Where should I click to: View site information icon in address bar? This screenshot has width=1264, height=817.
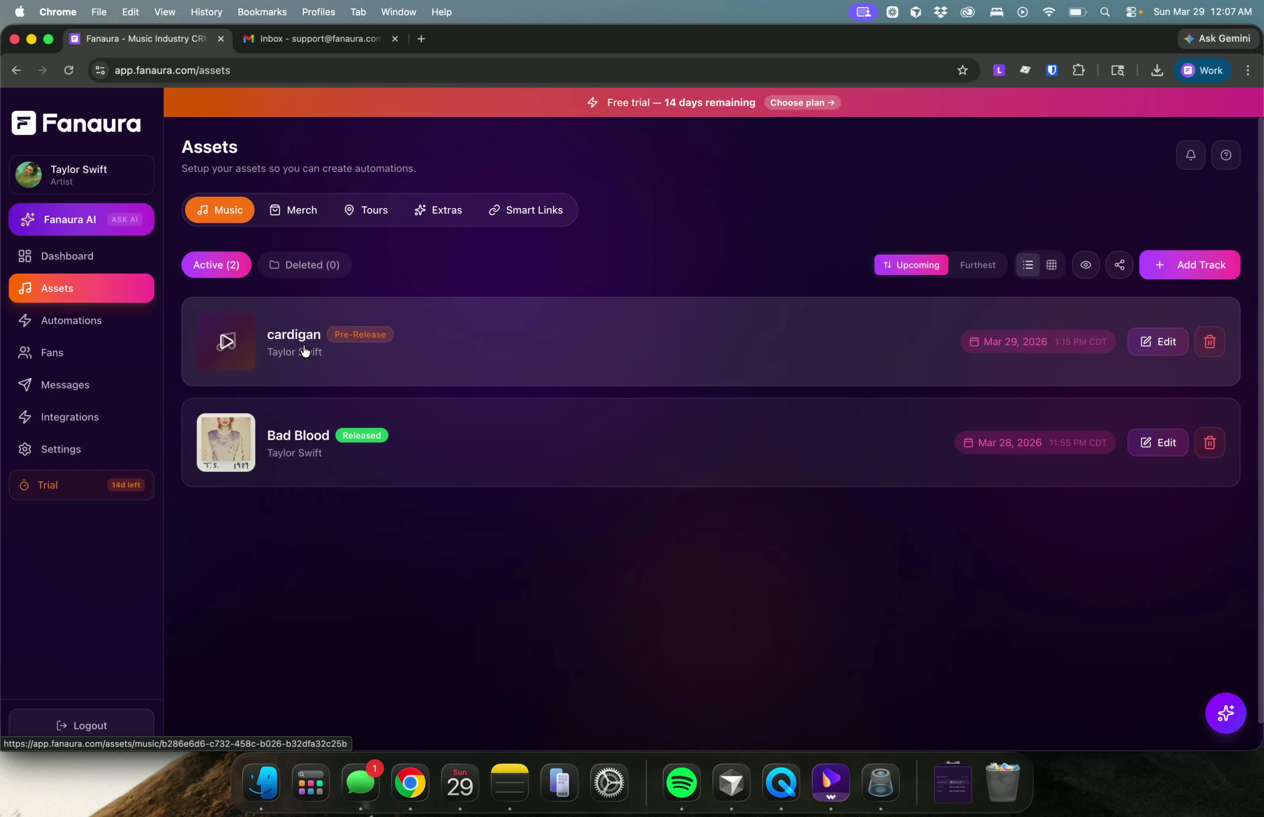[100, 70]
